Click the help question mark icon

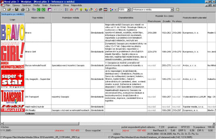(x=178, y=9)
